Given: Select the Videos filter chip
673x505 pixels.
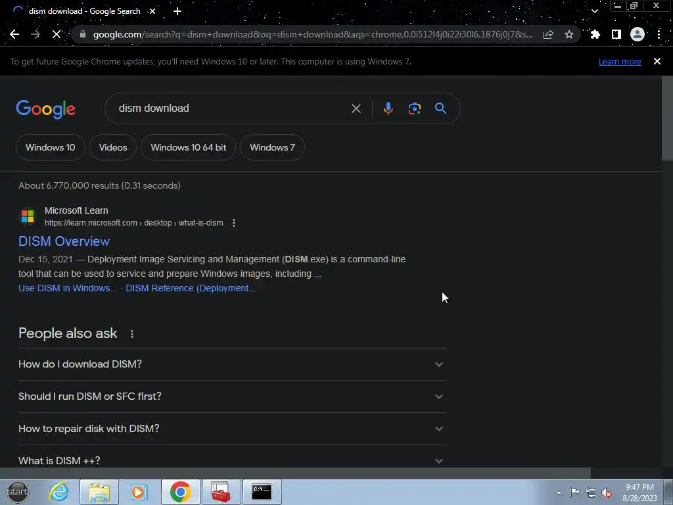Looking at the screenshot, I should [x=113, y=147].
